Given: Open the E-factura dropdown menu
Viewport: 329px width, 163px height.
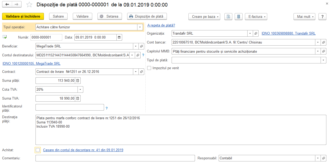Looking at the screenshot, I should click(256, 17).
